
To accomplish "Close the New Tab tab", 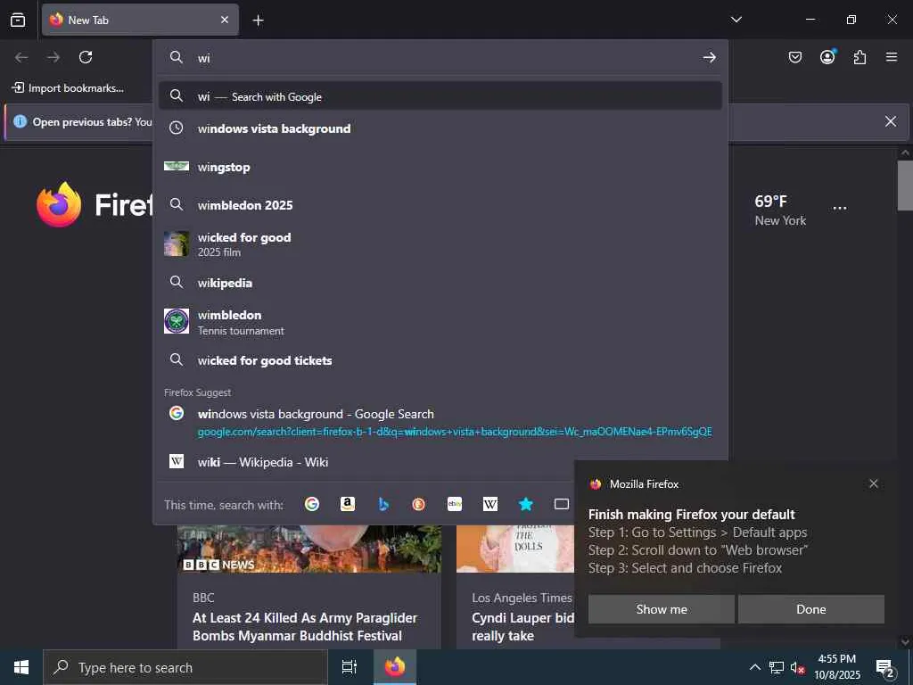I will (225, 20).
